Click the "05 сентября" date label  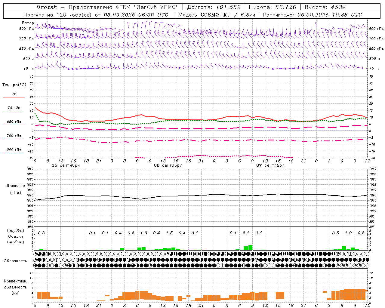(x=66, y=165)
